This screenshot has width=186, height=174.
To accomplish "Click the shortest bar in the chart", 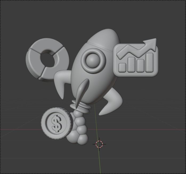I will 122,68.
